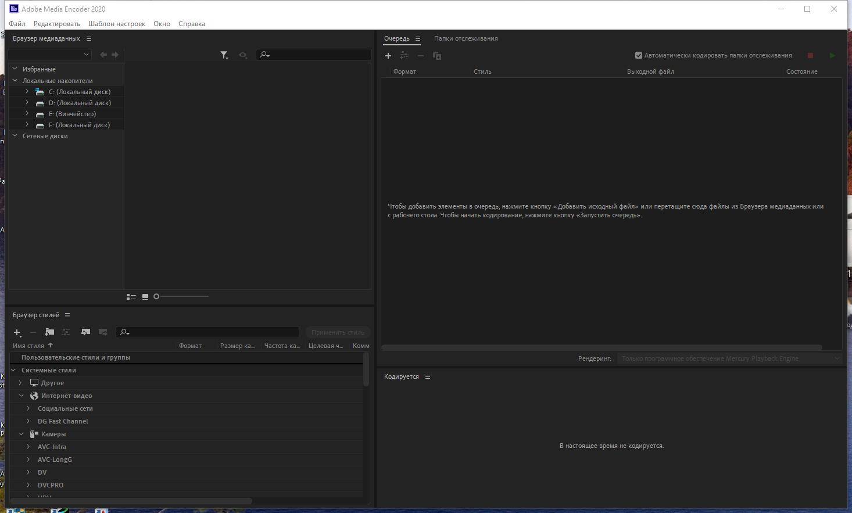Switch Media Browser to list view
852x513 pixels.
131,297
